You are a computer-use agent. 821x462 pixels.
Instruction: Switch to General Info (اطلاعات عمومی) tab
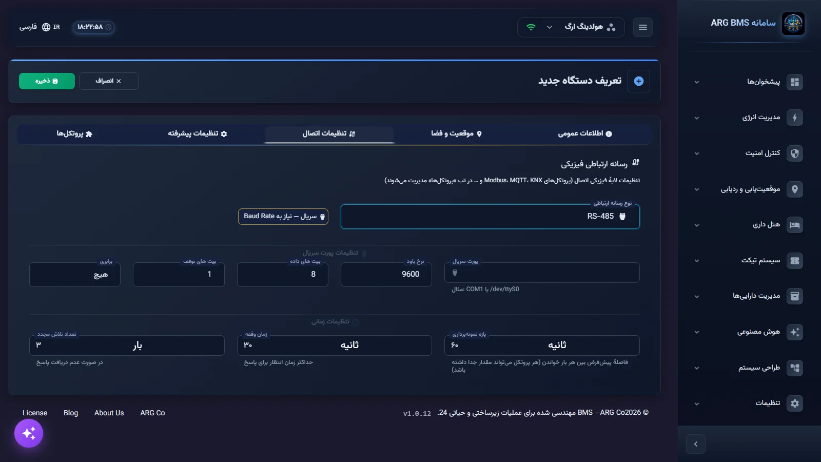pyautogui.click(x=585, y=133)
